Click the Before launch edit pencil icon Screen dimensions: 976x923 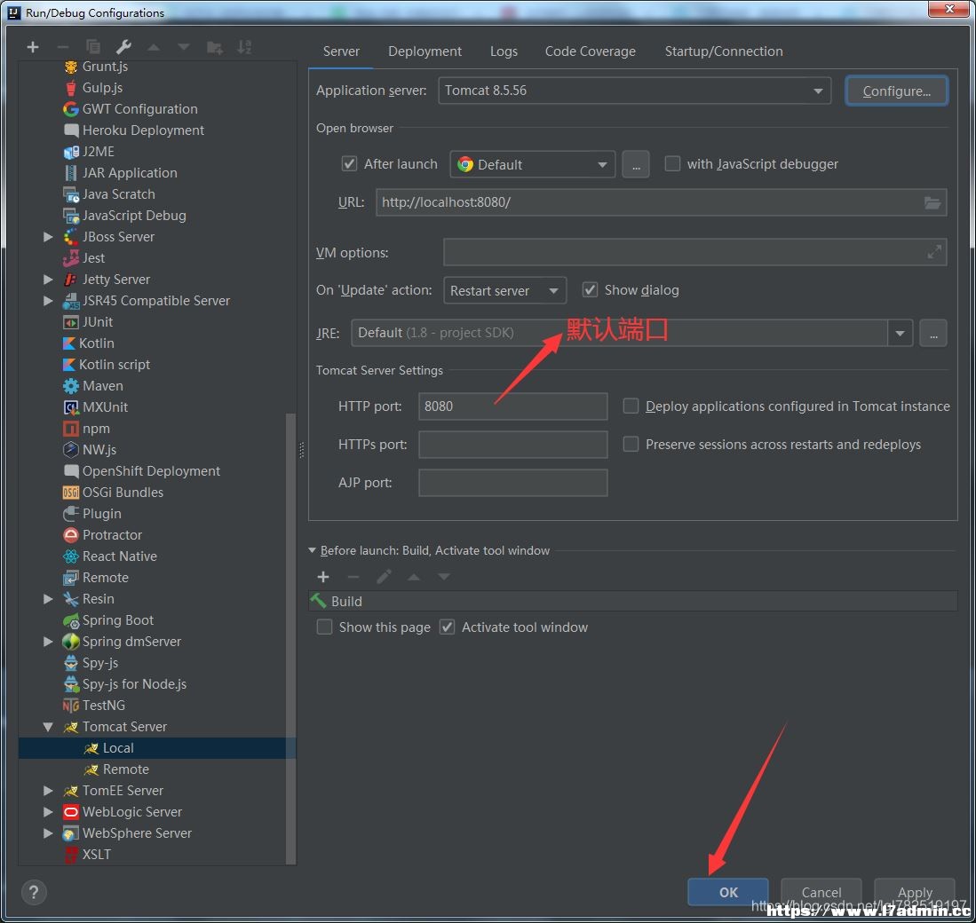click(384, 577)
